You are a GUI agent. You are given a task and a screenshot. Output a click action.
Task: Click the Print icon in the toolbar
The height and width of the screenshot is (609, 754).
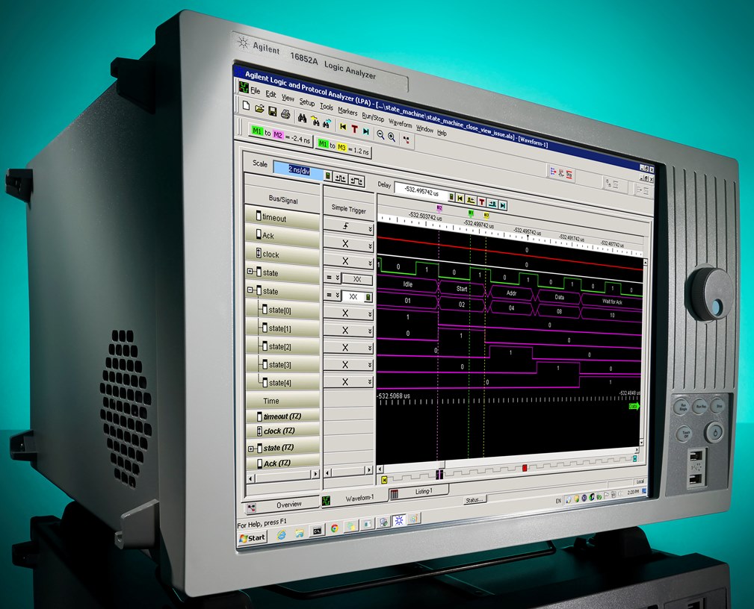click(285, 114)
